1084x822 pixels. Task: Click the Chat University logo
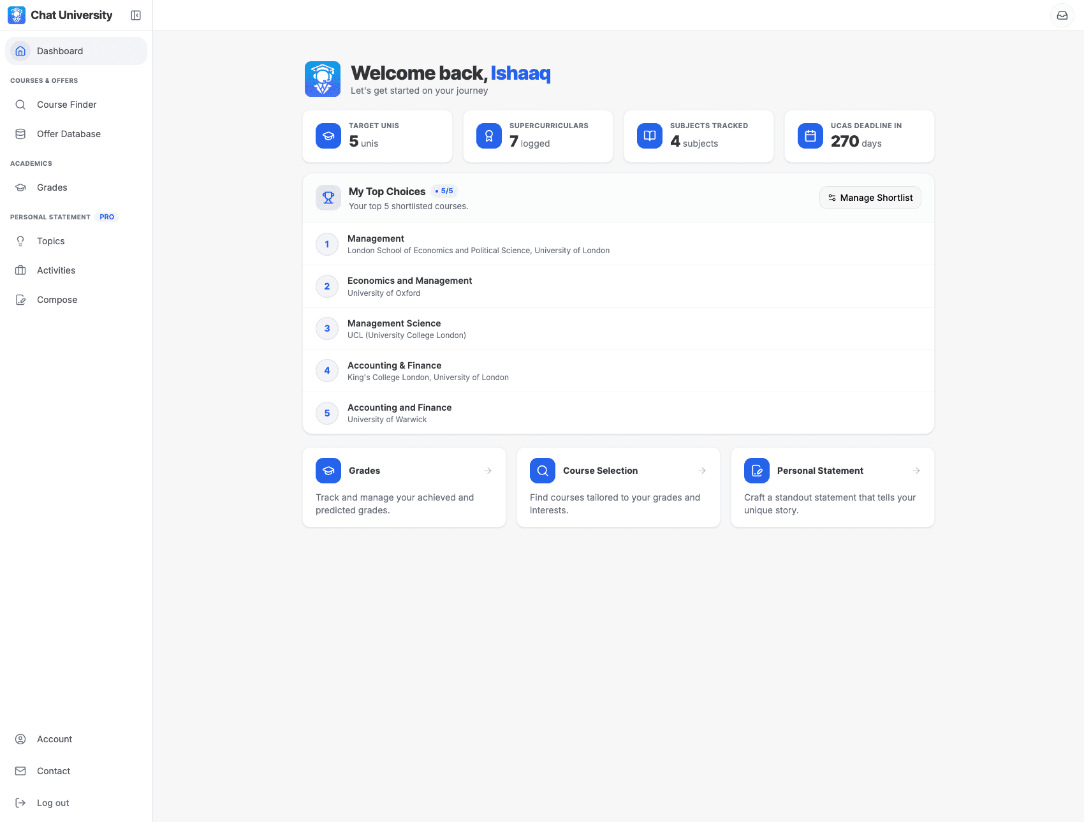pyautogui.click(x=15, y=15)
